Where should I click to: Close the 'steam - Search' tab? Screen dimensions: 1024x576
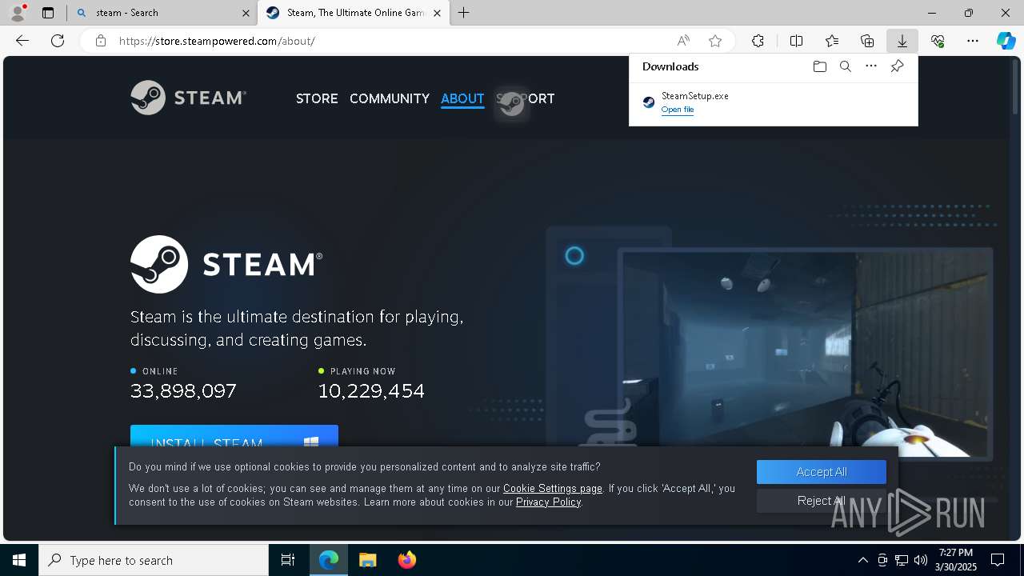coord(246,13)
